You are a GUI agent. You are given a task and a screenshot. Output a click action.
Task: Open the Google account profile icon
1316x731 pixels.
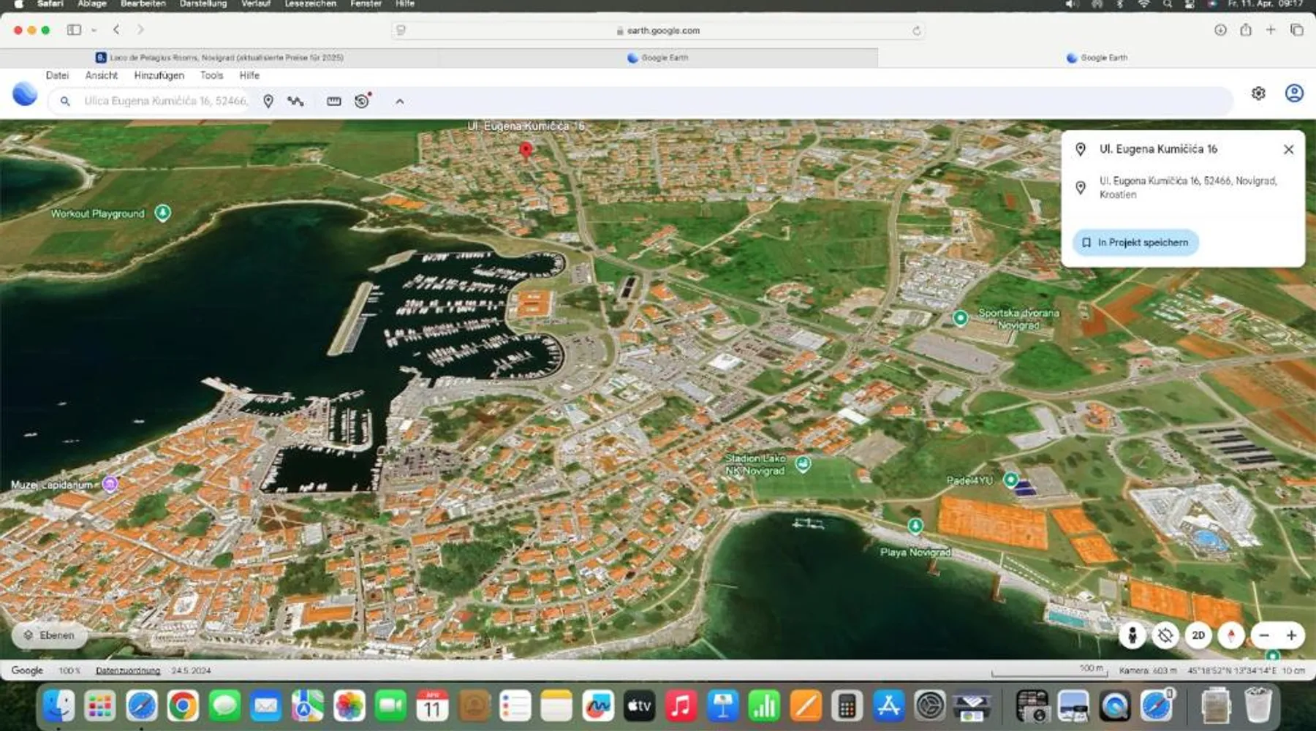(x=1294, y=94)
